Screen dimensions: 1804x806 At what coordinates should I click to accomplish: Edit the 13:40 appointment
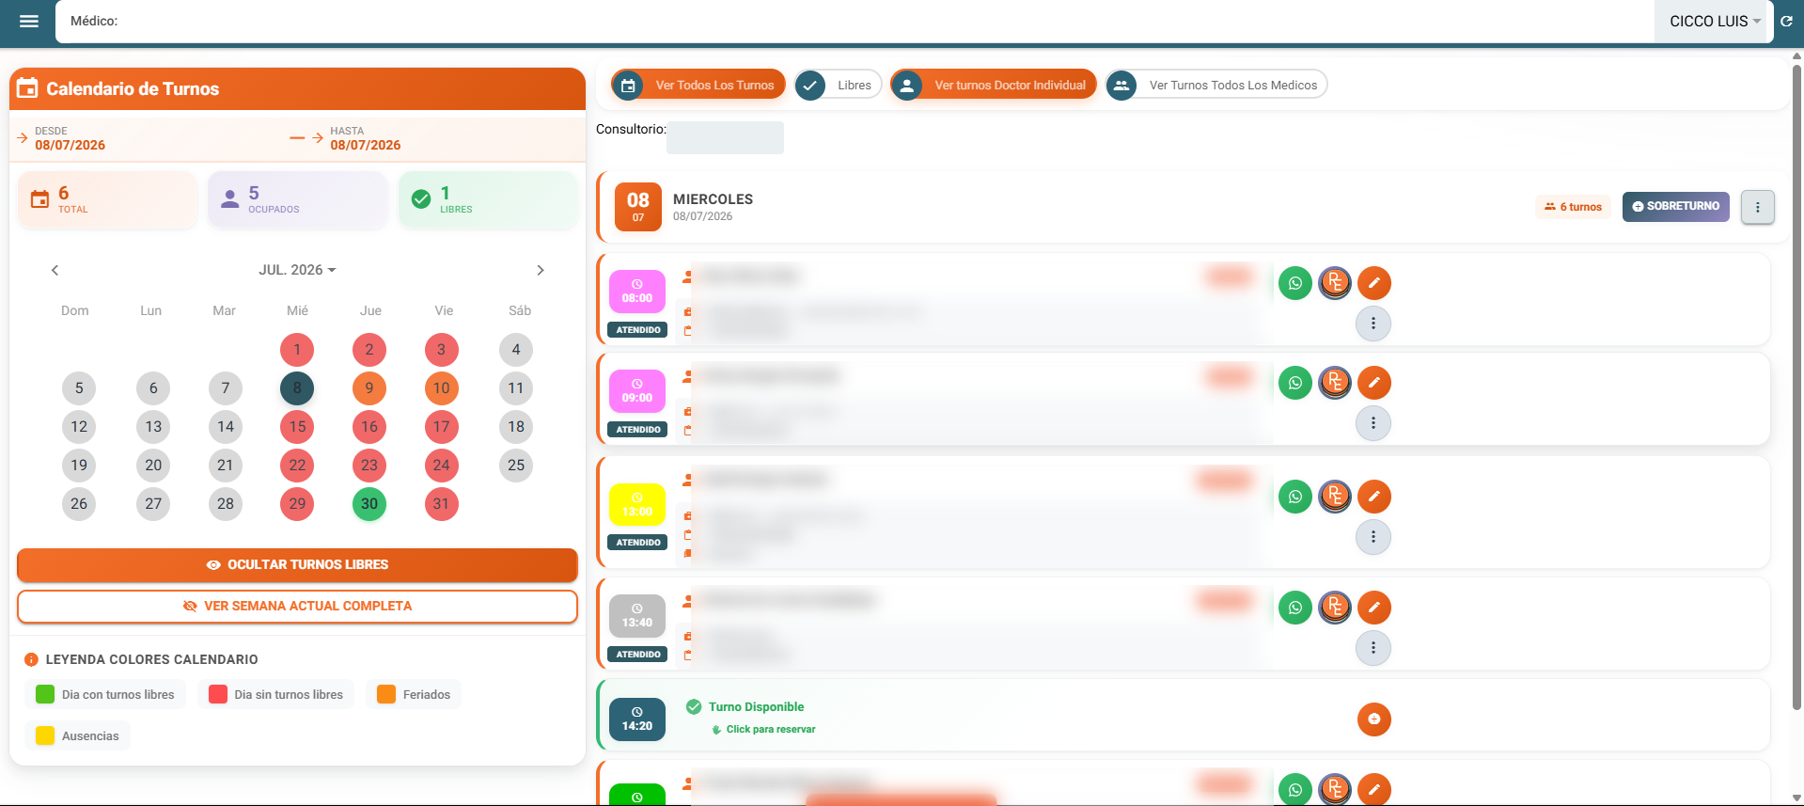pos(1374,608)
